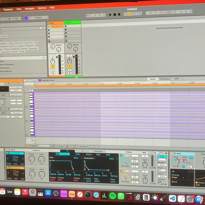Click the Music app dock icon

(x=25, y=193)
